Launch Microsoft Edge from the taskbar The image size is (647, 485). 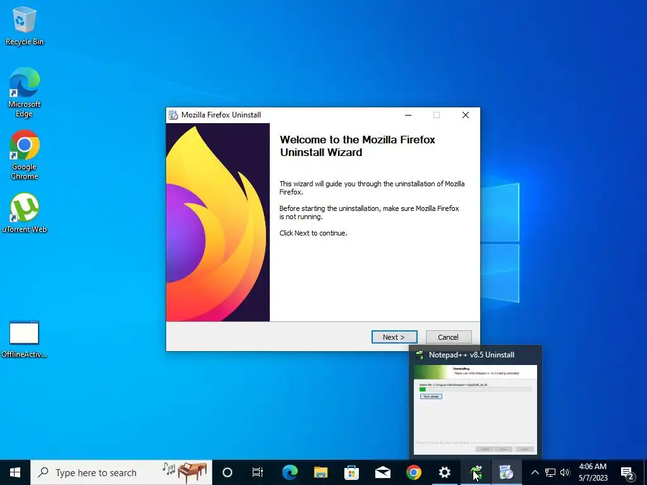click(x=289, y=472)
